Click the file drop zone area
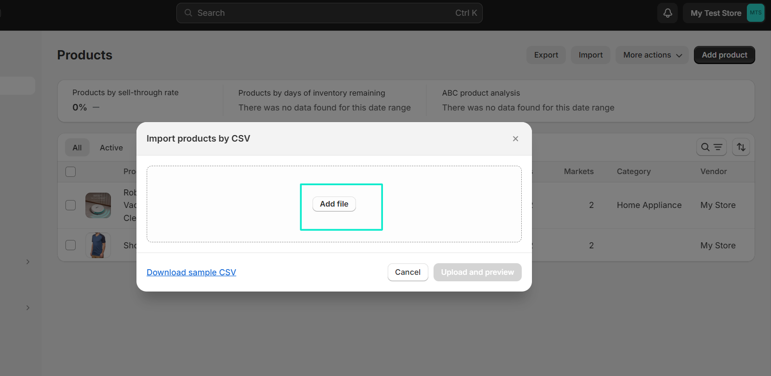The height and width of the screenshot is (376, 771). [x=334, y=204]
